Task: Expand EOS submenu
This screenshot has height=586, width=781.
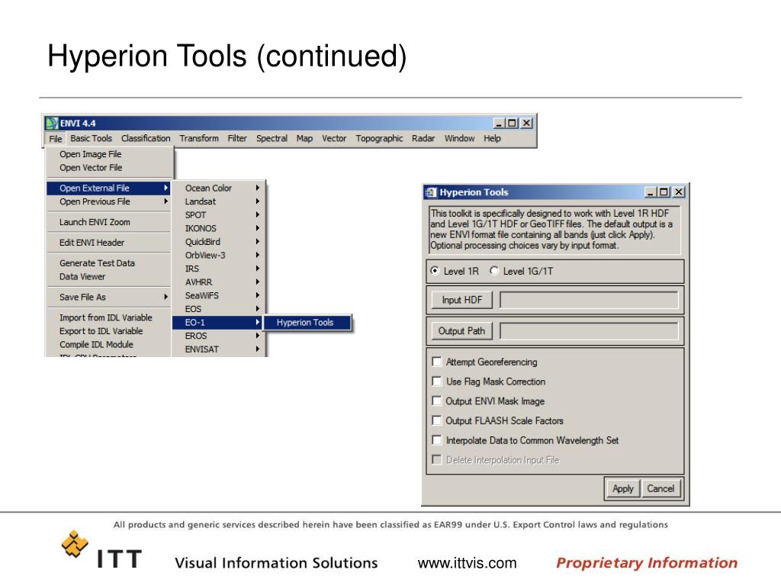Action: [219, 309]
